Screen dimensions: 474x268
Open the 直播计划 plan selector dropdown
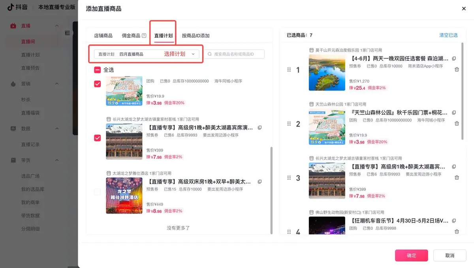147,54
